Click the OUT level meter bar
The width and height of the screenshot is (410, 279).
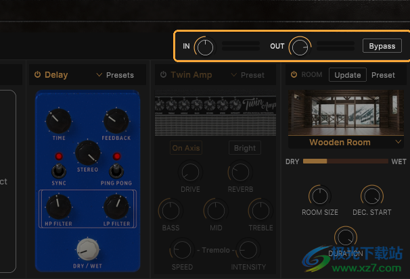336,46
